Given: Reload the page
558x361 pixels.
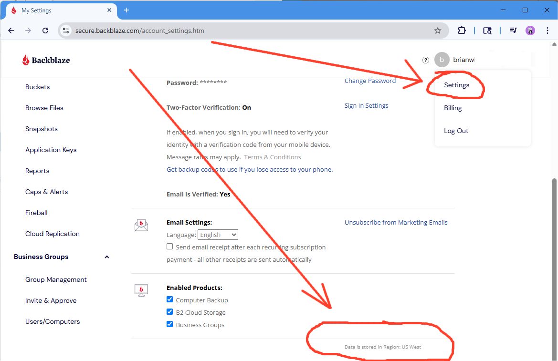Looking at the screenshot, I should pos(45,31).
